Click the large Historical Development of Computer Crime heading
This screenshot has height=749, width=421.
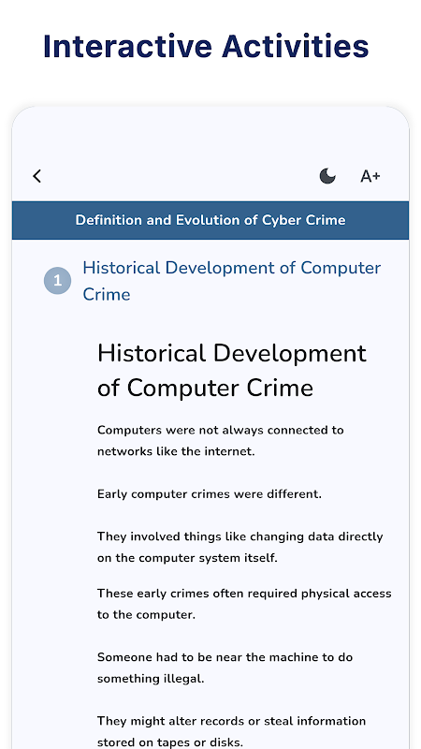(232, 370)
